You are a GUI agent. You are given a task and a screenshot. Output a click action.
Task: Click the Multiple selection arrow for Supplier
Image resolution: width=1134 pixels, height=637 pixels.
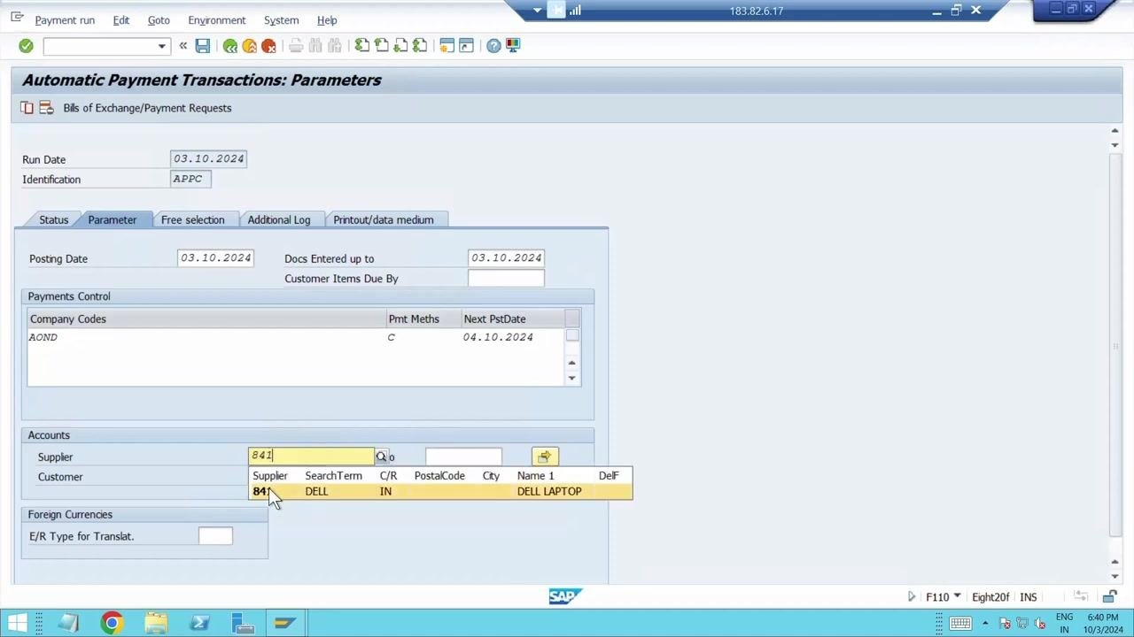pos(544,457)
